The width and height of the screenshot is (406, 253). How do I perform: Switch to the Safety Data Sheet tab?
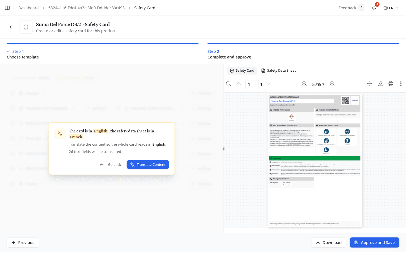(x=279, y=71)
